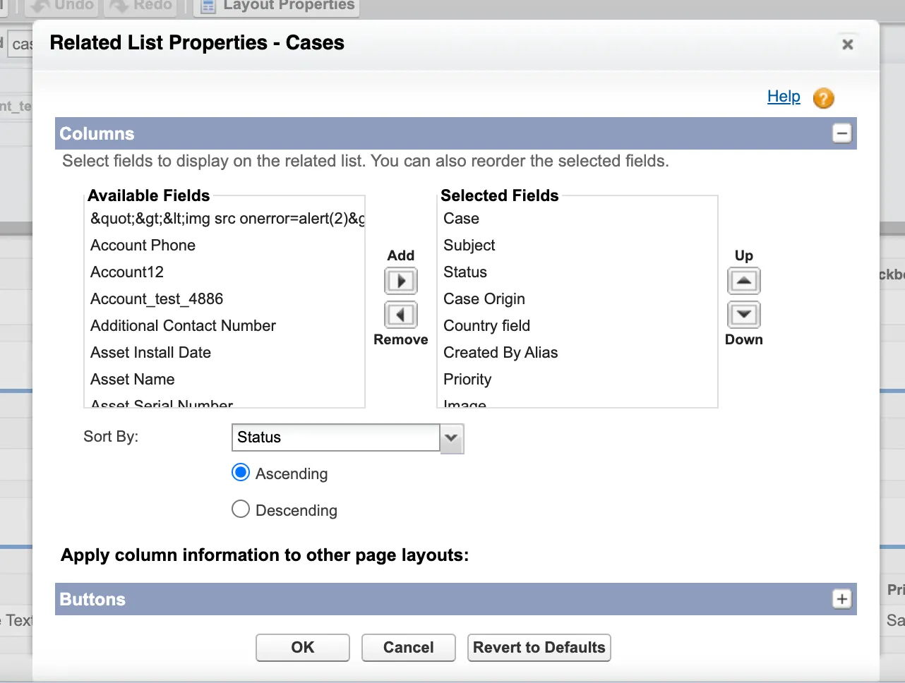
Task: Click the orange help question icon
Action: (823, 98)
